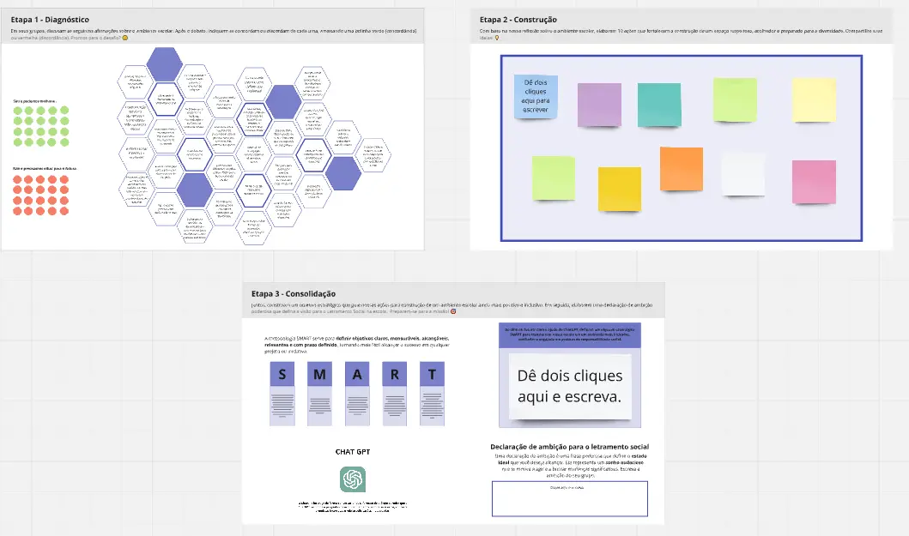The width and height of the screenshot is (909, 536).
Task: Select the SMART letter S card
Action: pyautogui.click(x=283, y=374)
